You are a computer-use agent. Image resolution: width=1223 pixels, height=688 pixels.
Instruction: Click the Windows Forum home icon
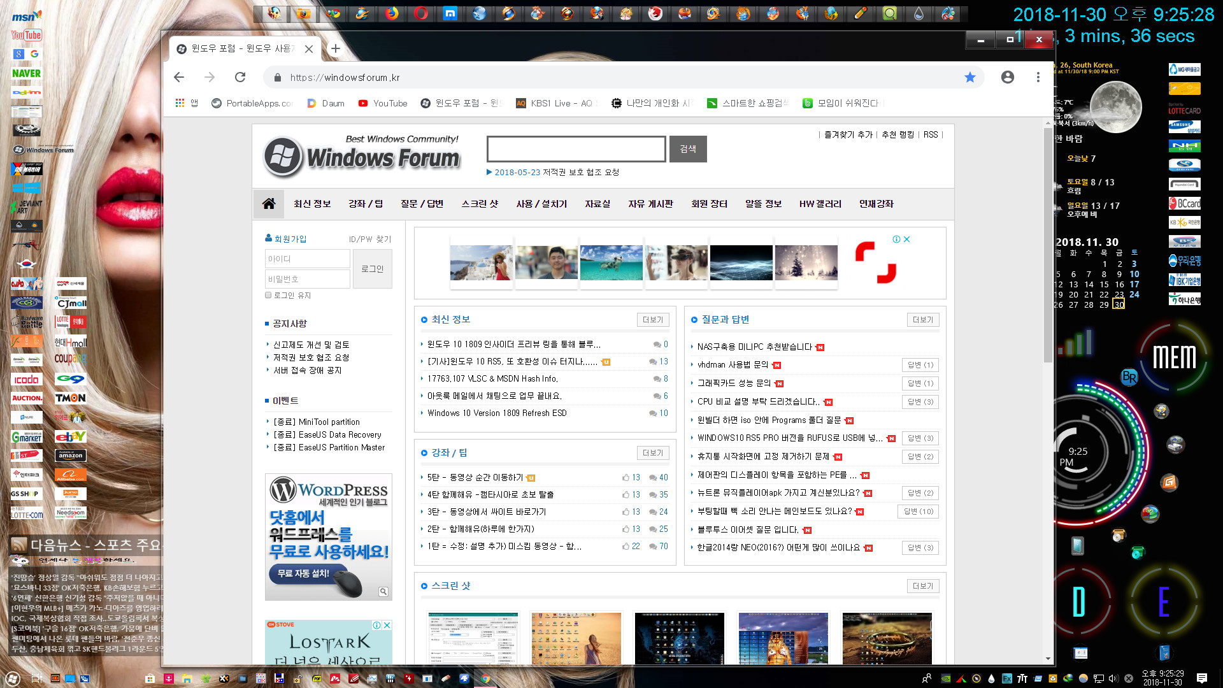(269, 204)
